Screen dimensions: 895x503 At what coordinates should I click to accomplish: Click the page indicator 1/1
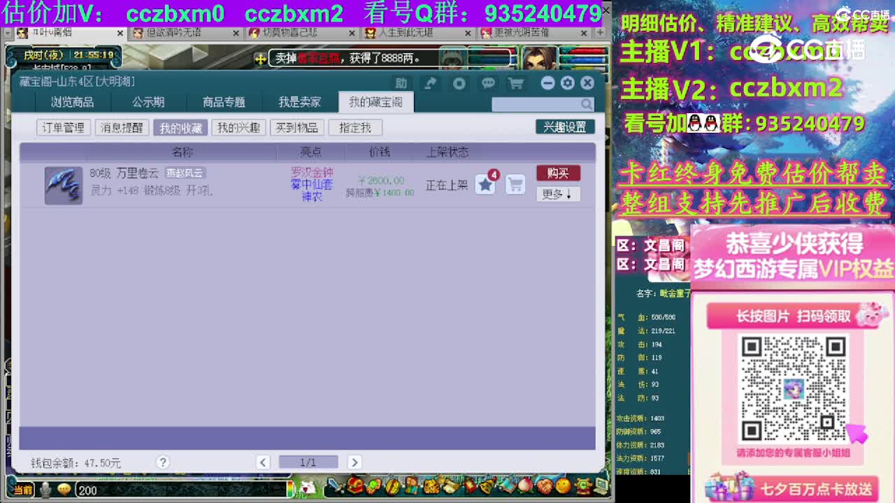pyautogui.click(x=308, y=462)
